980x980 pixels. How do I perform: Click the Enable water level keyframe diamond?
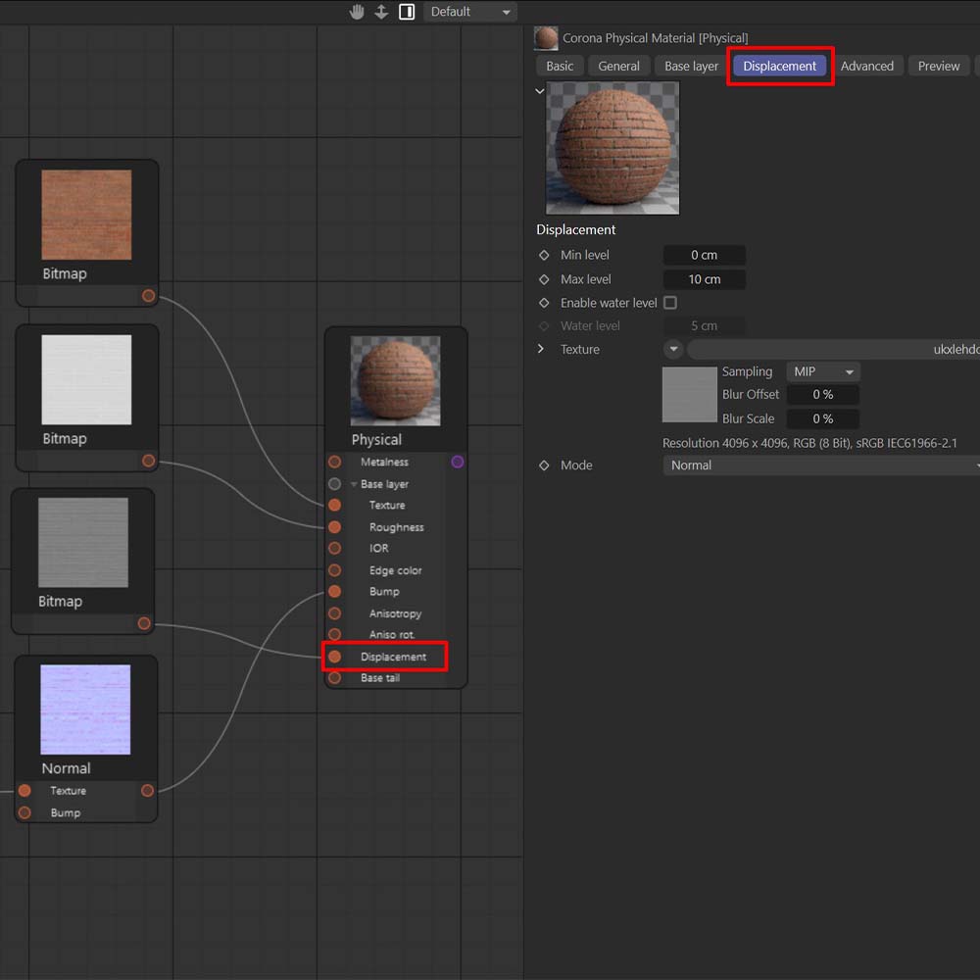tap(545, 303)
